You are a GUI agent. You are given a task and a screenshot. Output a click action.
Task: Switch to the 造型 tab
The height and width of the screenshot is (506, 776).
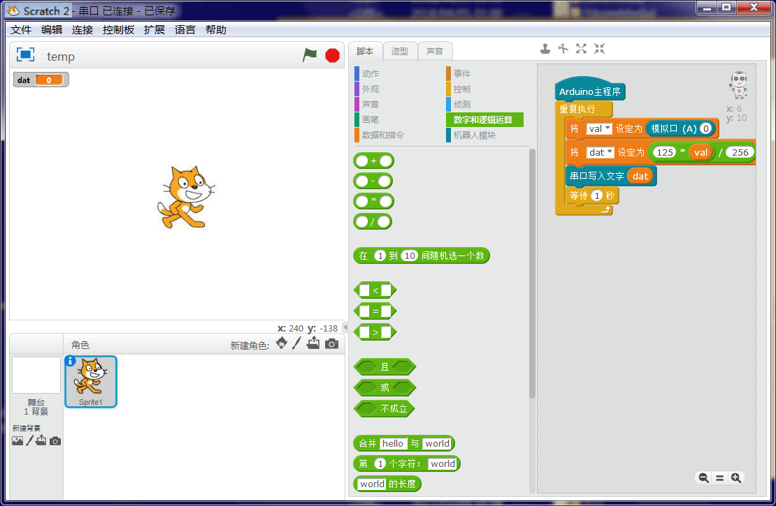tap(400, 51)
